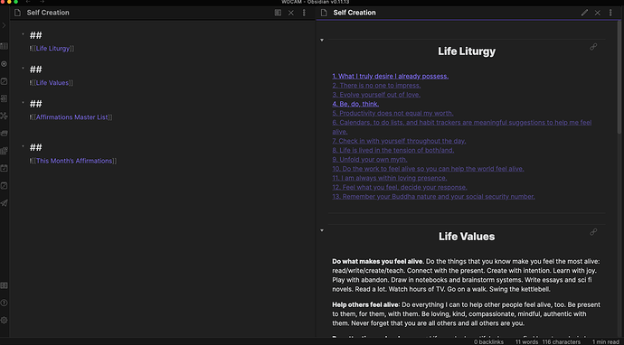Click the [[Affirmations Master List]] link
624x345 pixels.
click(72, 117)
